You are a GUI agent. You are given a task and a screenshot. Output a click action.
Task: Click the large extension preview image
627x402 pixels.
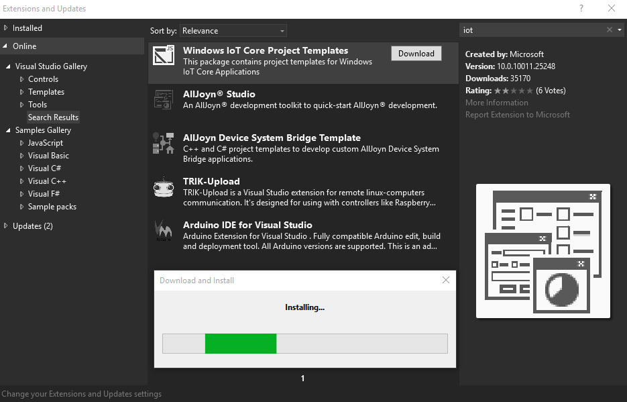pyautogui.click(x=543, y=250)
